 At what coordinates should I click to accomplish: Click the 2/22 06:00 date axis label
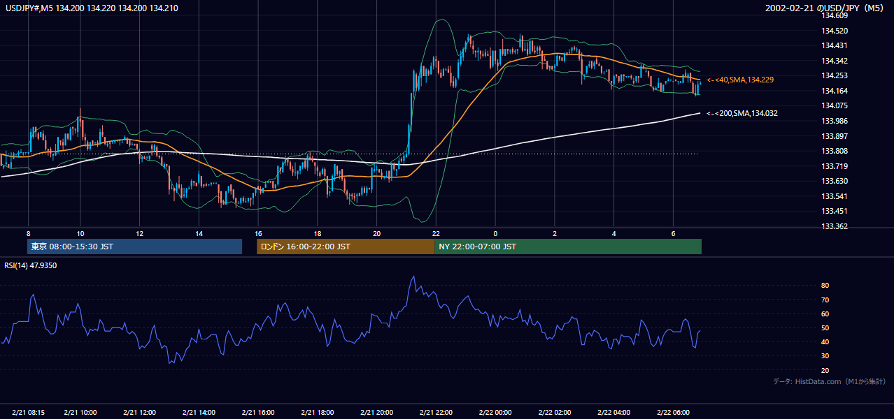click(673, 412)
